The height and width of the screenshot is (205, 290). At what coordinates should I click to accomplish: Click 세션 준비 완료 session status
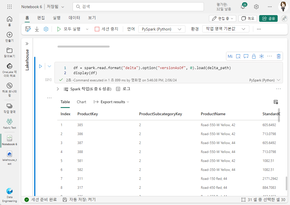click(41, 199)
